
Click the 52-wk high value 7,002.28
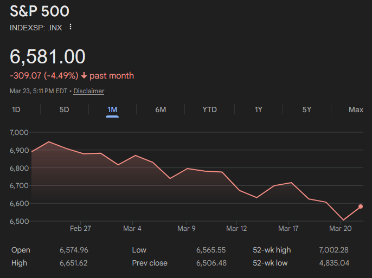(x=334, y=250)
